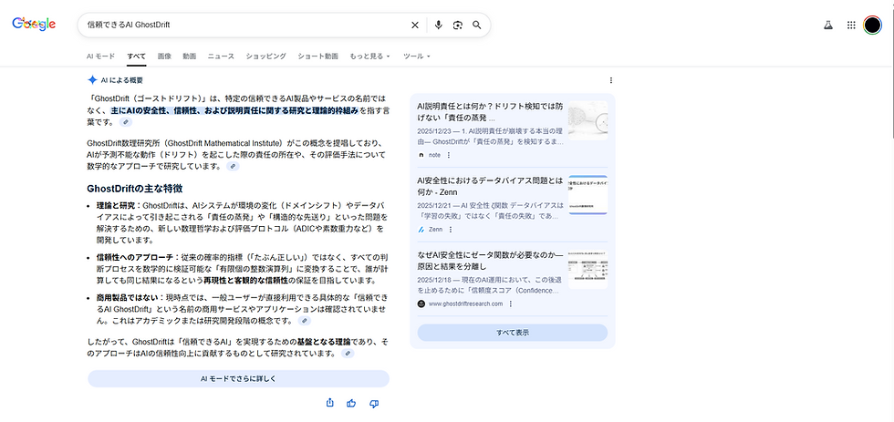The height and width of the screenshot is (422, 894).
Task: Click the GhostDriftの主な特徴 heading
Action: click(x=135, y=189)
